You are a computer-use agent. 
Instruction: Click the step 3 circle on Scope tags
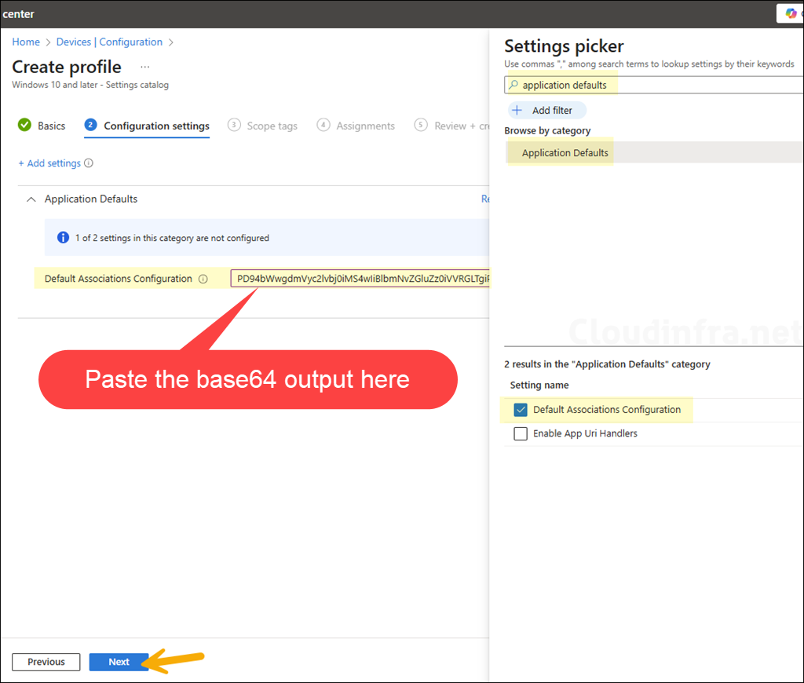(233, 125)
